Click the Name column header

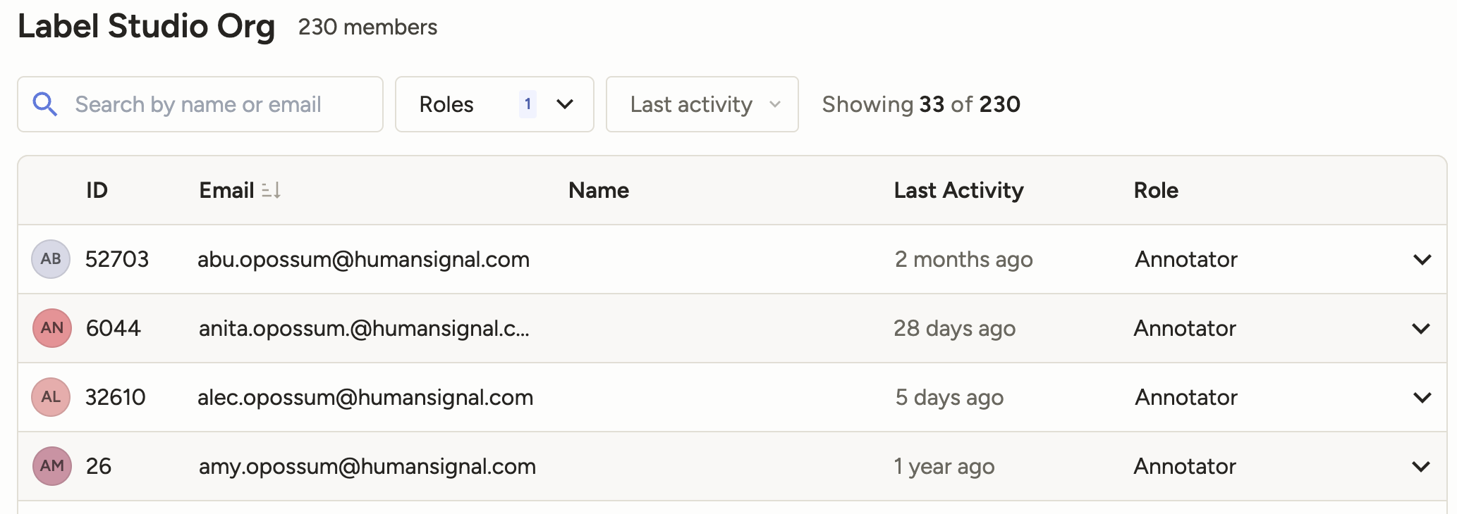(599, 190)
